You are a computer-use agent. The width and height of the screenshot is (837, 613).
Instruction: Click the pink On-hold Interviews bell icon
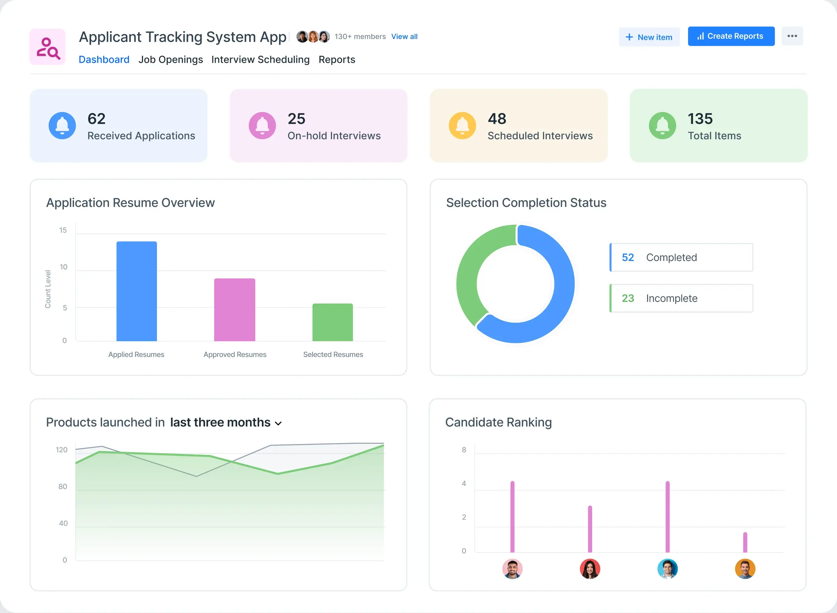[262, 126]
